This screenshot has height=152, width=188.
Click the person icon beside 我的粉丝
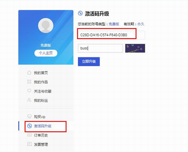coord(29,100)
